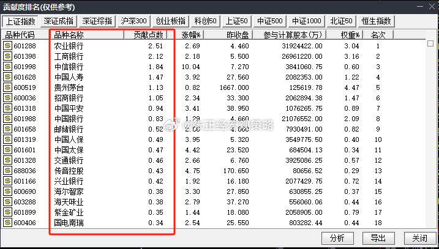Image resolution: width=439 pixels, height=249 pixels.
Task: Click the 分析 button
Action: point(337,238)
